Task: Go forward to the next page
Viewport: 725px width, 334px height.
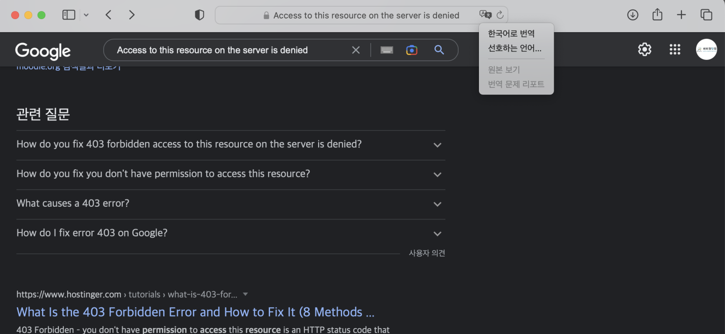Action: pyautogui.click(x=131, y=15)
